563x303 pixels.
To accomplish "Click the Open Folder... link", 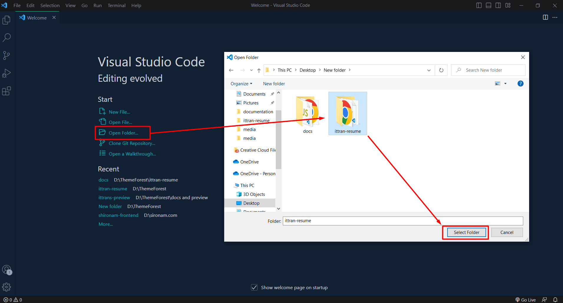I will click(123, 133).
